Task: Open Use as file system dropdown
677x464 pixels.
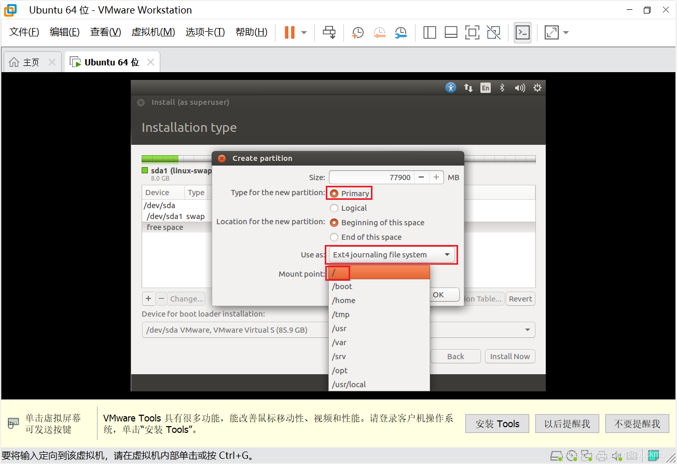Action: click(392, 255)
